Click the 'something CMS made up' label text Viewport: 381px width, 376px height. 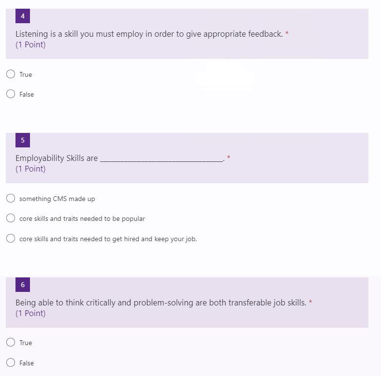tap(57, 199)
